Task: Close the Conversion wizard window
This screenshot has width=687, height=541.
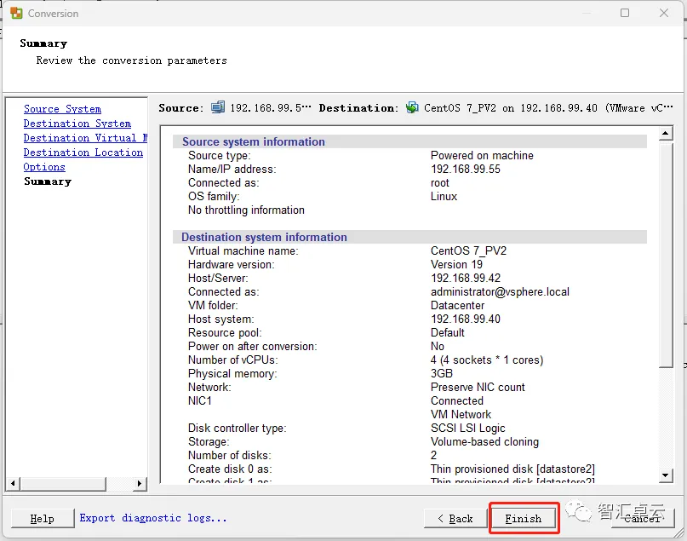Action: [664, 13]
